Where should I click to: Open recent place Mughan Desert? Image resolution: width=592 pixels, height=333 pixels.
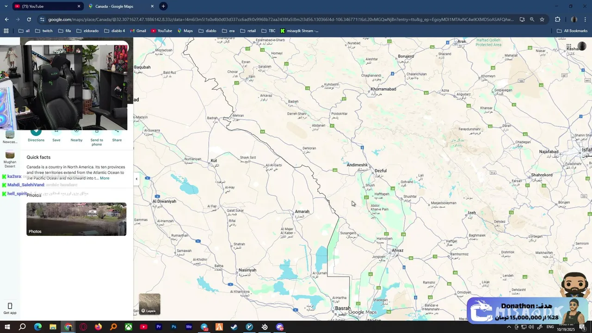coord(10,158)
